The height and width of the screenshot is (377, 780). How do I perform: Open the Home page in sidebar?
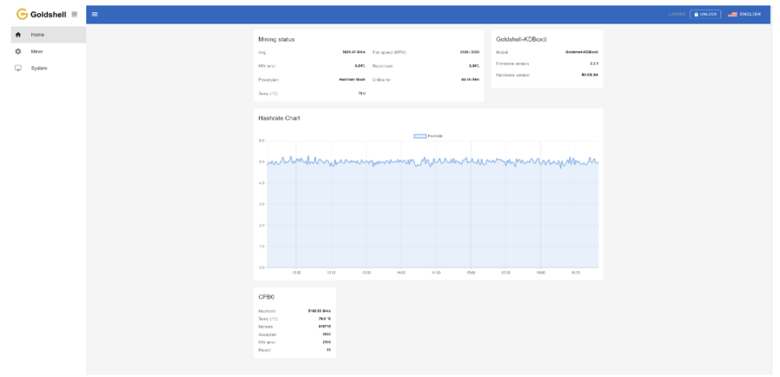48,35
